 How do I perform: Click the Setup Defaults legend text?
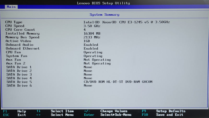171,111
